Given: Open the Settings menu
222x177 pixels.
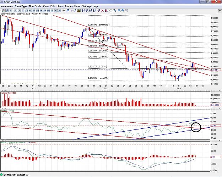Looking at the screenshot, I should coord(87,6).
